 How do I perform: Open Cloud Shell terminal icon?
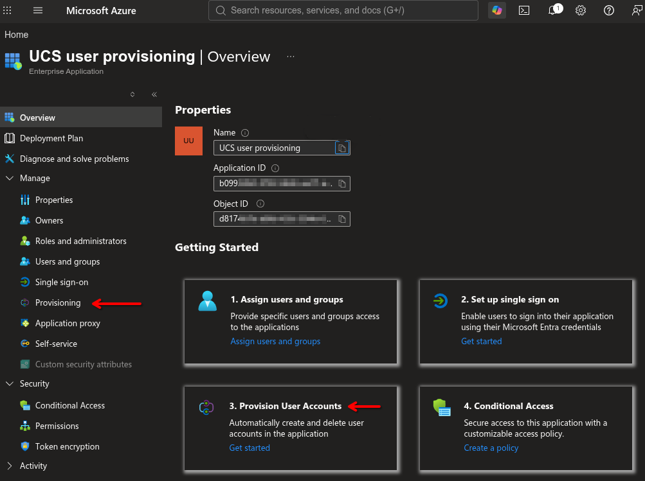pyautogui.click(x=524, y=10)
